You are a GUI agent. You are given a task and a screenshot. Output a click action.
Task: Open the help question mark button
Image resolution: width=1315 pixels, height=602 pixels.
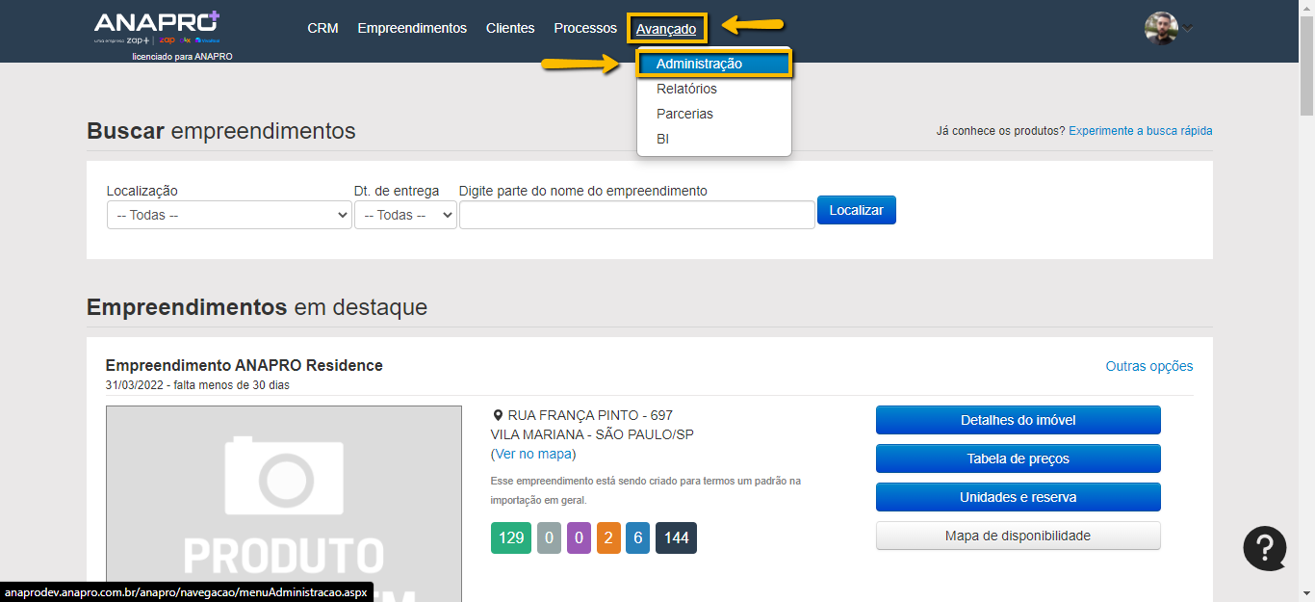(x=1264, y=548)
